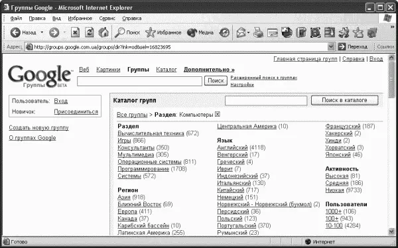Print the page with the printer icon

(x=259, y=32)
